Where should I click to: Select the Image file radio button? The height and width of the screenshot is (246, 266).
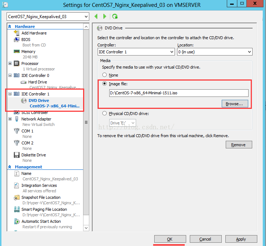(105, 84)
